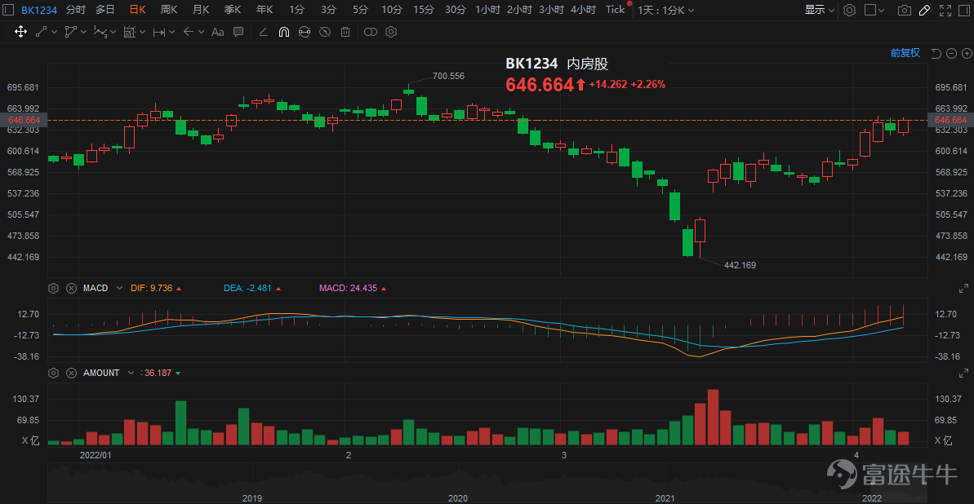
Task: Take a chart screenshot with camera icon
Action: pos(905,10)
